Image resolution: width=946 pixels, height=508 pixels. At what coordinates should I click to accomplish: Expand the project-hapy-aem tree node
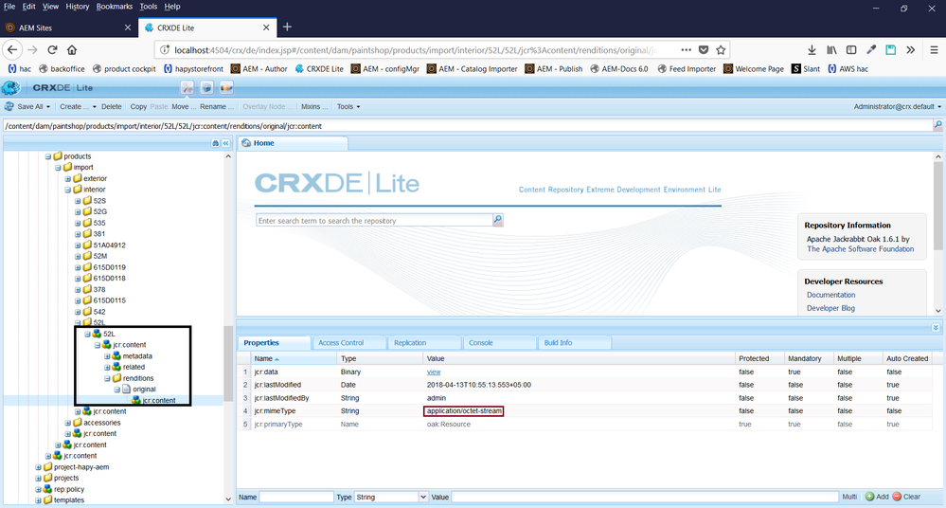pyautogui.click(x=47, y=467)
